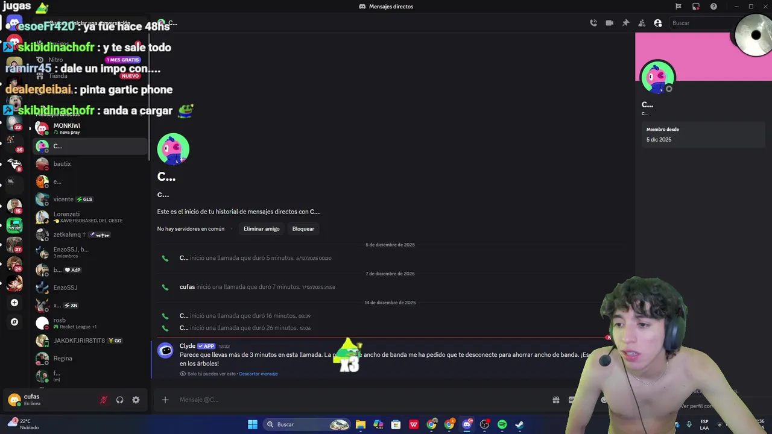This screenshot has height=434, width=772.
Task: Click call entry lasting 26 minutos
Action: (245, 328)
